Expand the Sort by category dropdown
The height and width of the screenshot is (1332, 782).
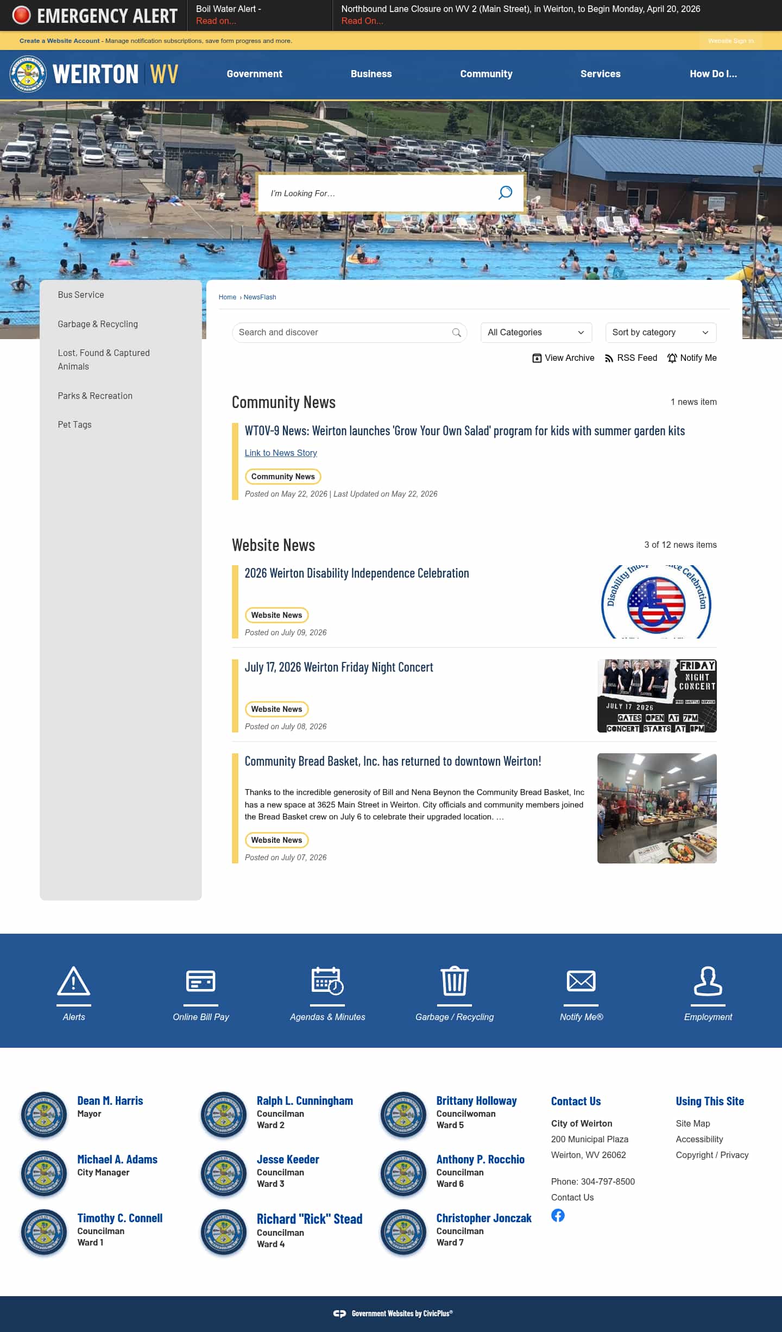(x=661, y=333)
